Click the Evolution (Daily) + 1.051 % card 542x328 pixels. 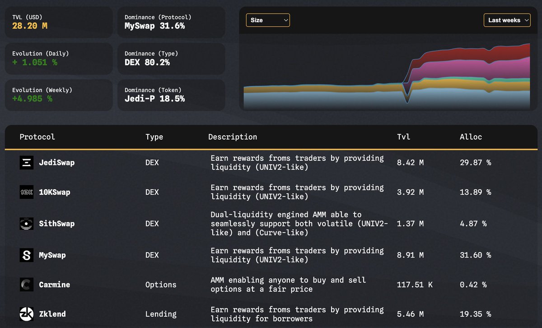pyautogui.click(x=59, y=59)
